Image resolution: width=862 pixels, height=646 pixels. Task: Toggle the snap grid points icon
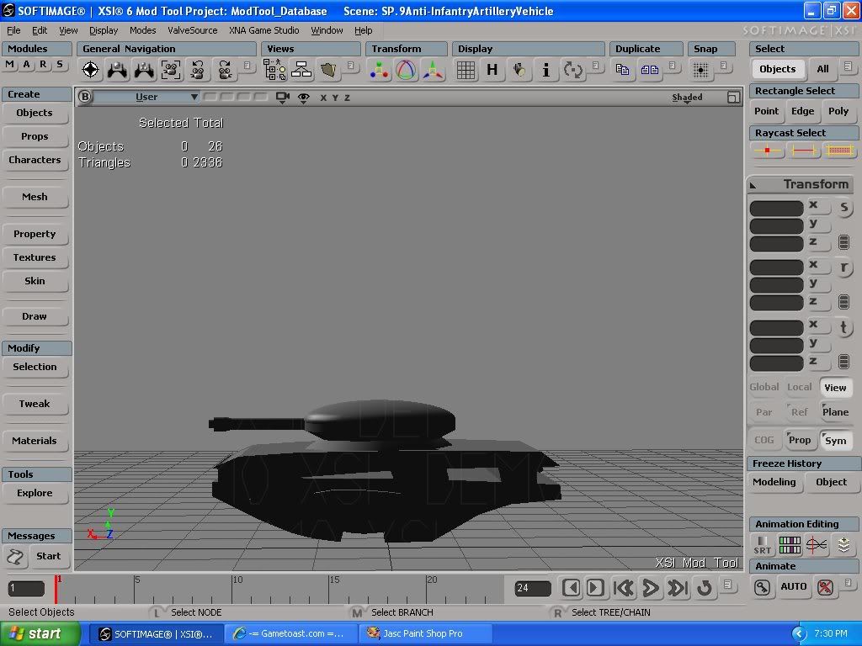(700, 70)
